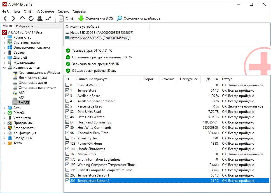The width and height of the screenshot is (271, 193).
Task: Switch to the Избранное sidebar tab
Action: [x=24, y=26]
